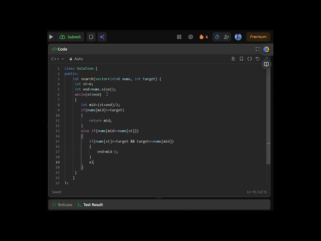Viewport: 321px width, 241px height.
Task: Click the invite user icon
Action: pyautogui.click(x=226, y=37)
